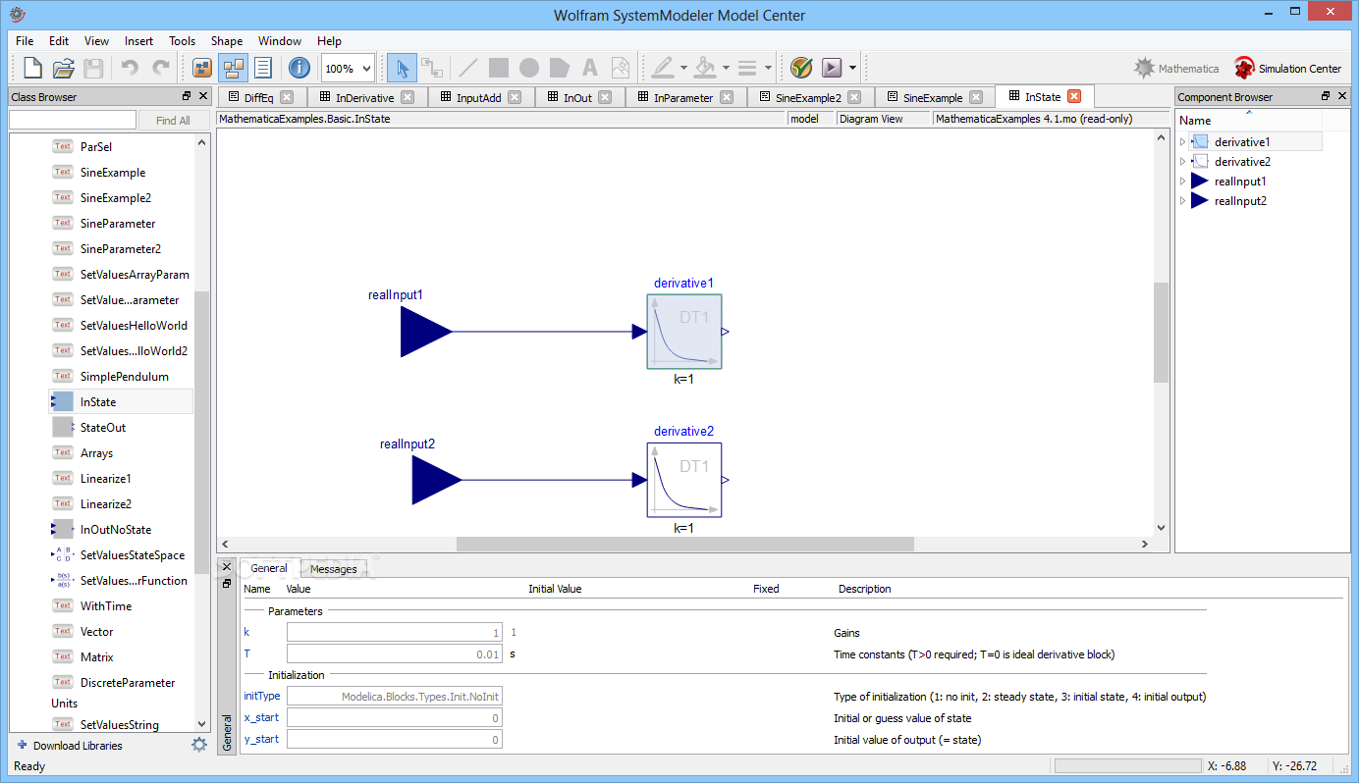Open a file with the folder icon

pos(63,68)
